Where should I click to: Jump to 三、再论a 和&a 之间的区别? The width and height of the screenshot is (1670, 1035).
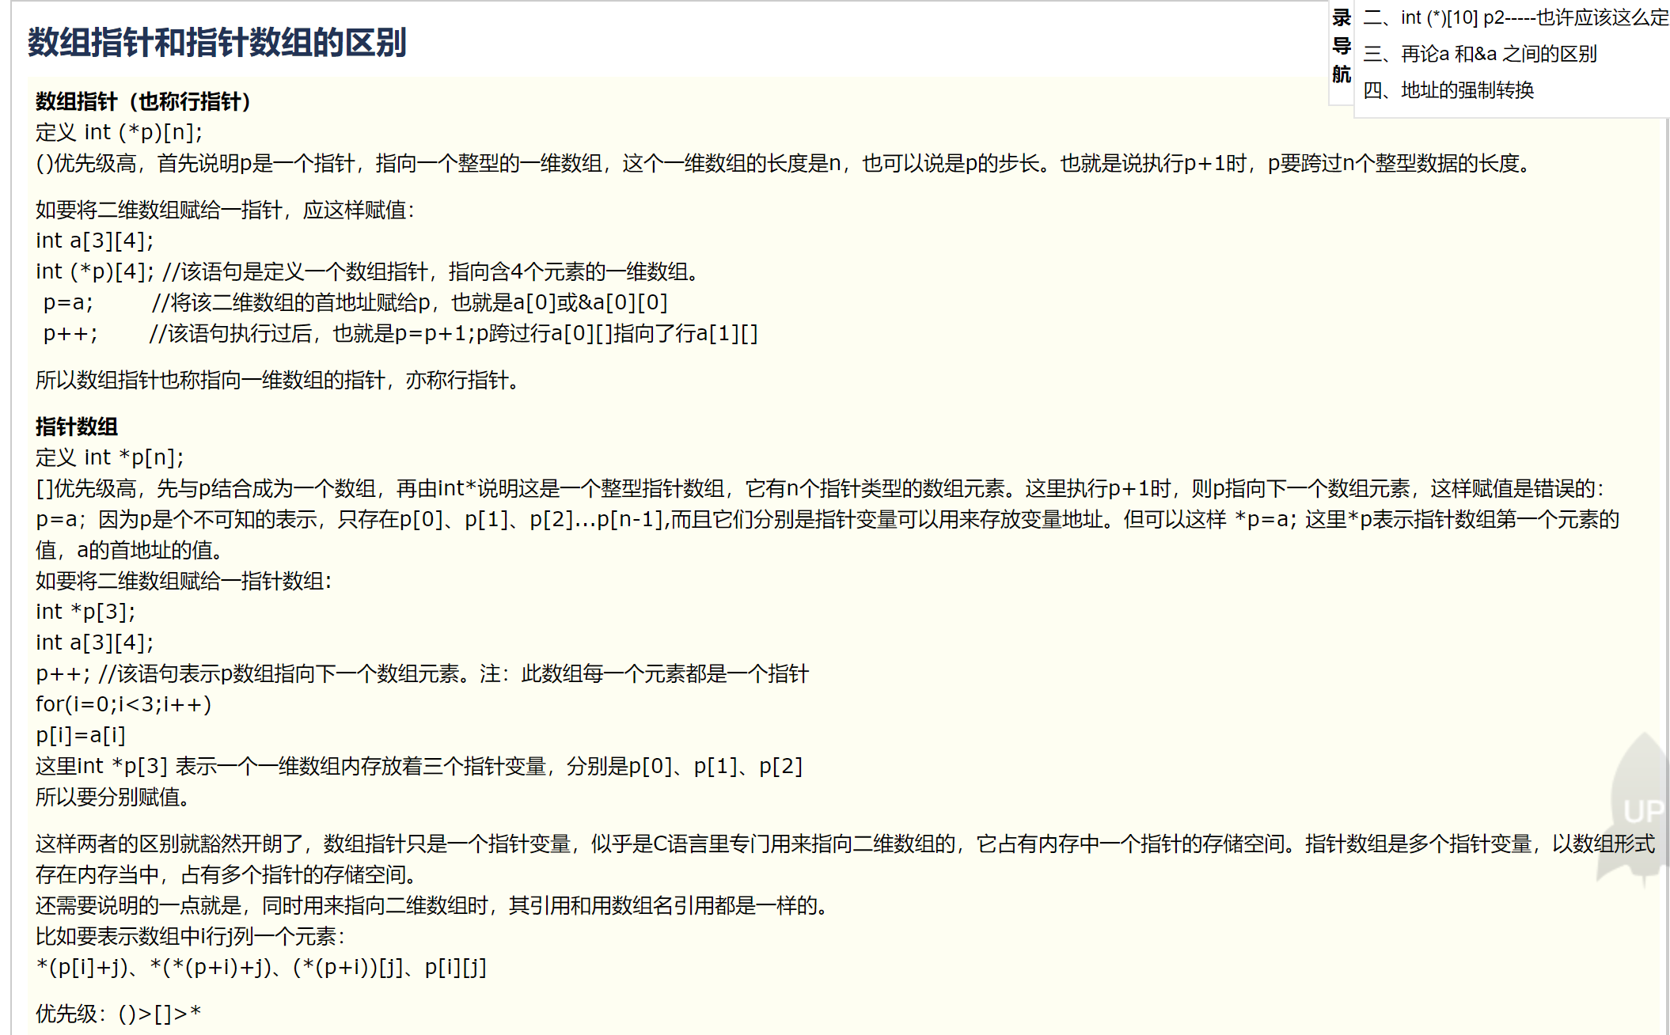[1479, 54]
